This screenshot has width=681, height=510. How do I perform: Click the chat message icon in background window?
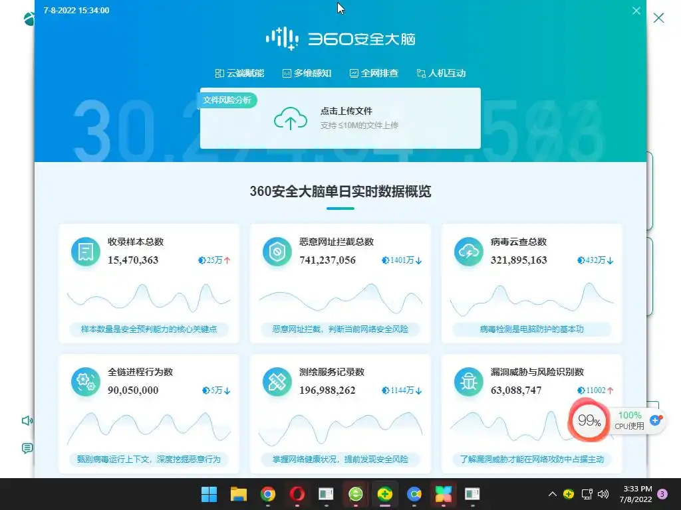pyautogui.click(x=27, y=448)
